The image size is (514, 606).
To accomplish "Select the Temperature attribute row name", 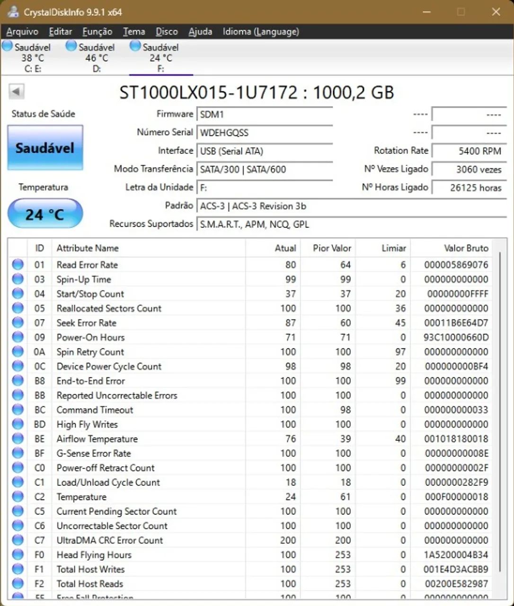I will 81,497.
